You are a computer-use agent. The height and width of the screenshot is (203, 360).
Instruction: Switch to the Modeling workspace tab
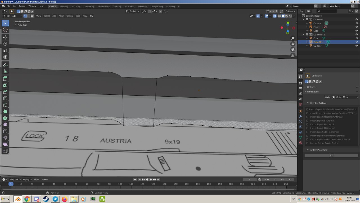(x=64, y=6)
